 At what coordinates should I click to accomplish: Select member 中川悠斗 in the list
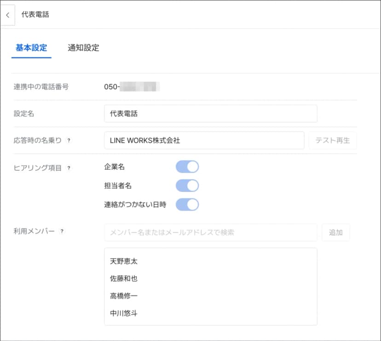[x=124, y=313]
